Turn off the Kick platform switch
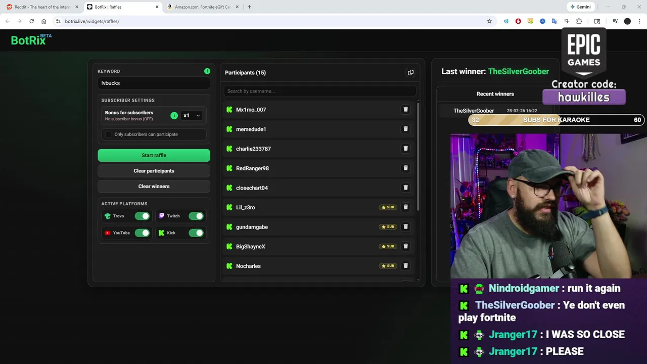This screenshot has height=364, width=647. tap(196, 233)
